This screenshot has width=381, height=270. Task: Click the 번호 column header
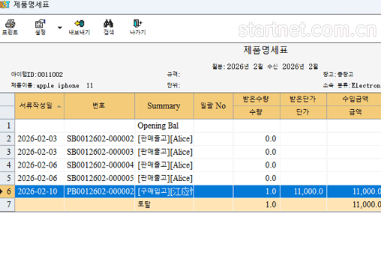coord(99,105)
